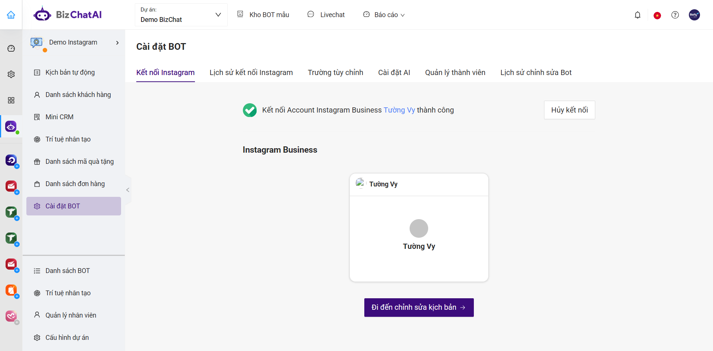Click the Báo cáo gauge icon
The image size is (713, 351).
click(367, 14)
